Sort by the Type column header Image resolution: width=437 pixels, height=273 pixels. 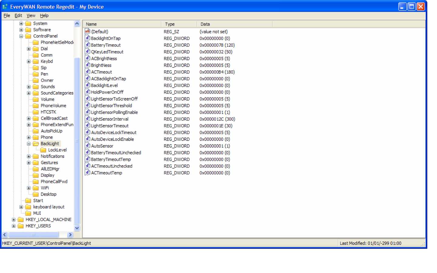179,24
